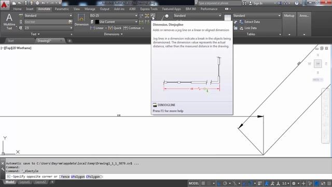The height and width of the screenshot is (187, 332).
Task: Click the Table tool icon
Action: tap(228, 18)
